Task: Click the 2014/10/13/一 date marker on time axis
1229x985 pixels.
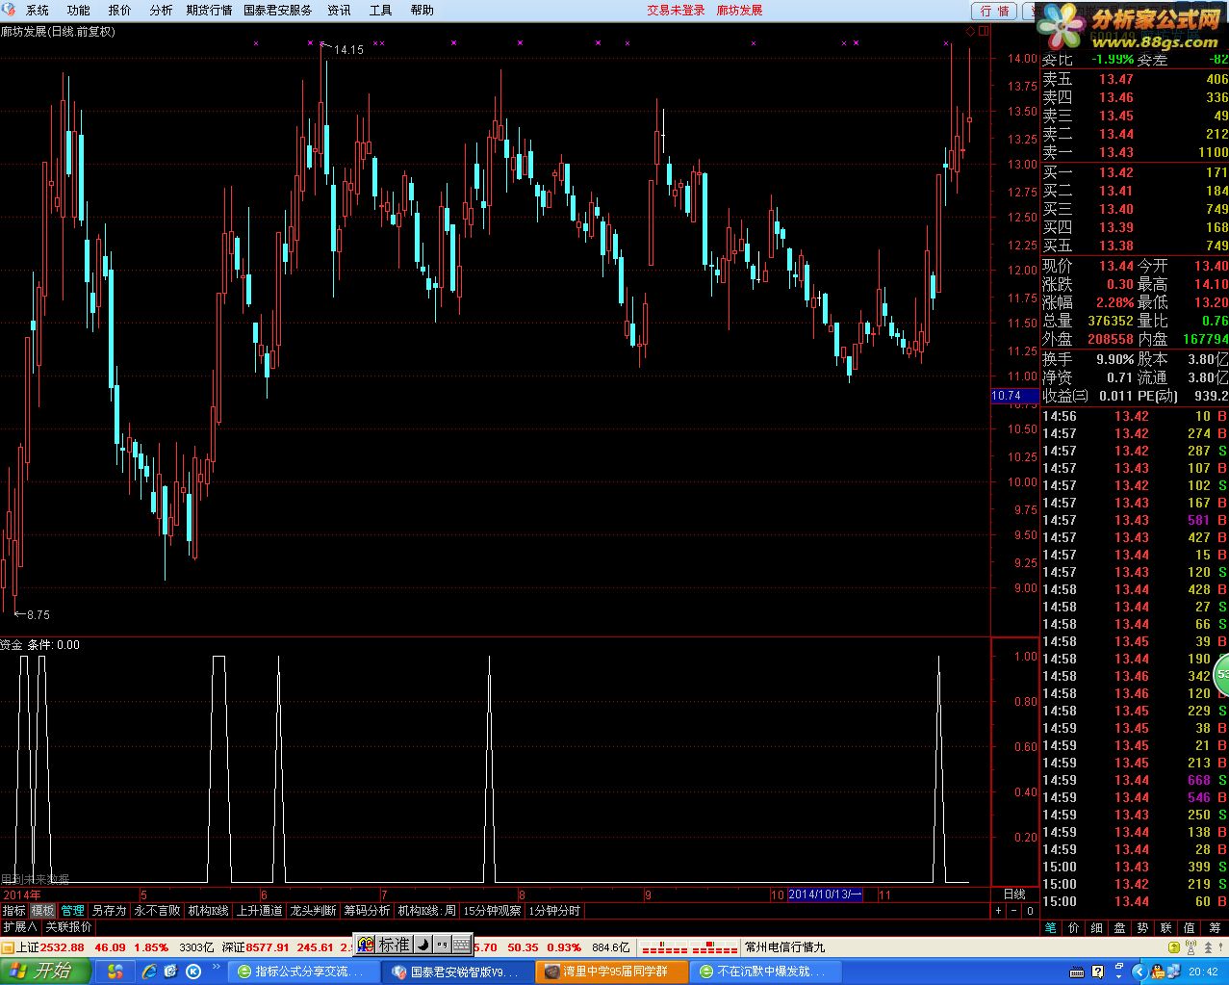Action: 825,894
